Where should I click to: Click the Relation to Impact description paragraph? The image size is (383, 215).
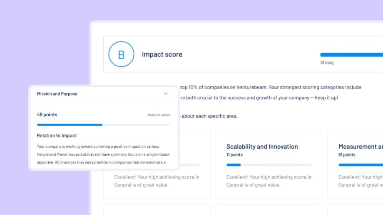click(x=103, y=154)
